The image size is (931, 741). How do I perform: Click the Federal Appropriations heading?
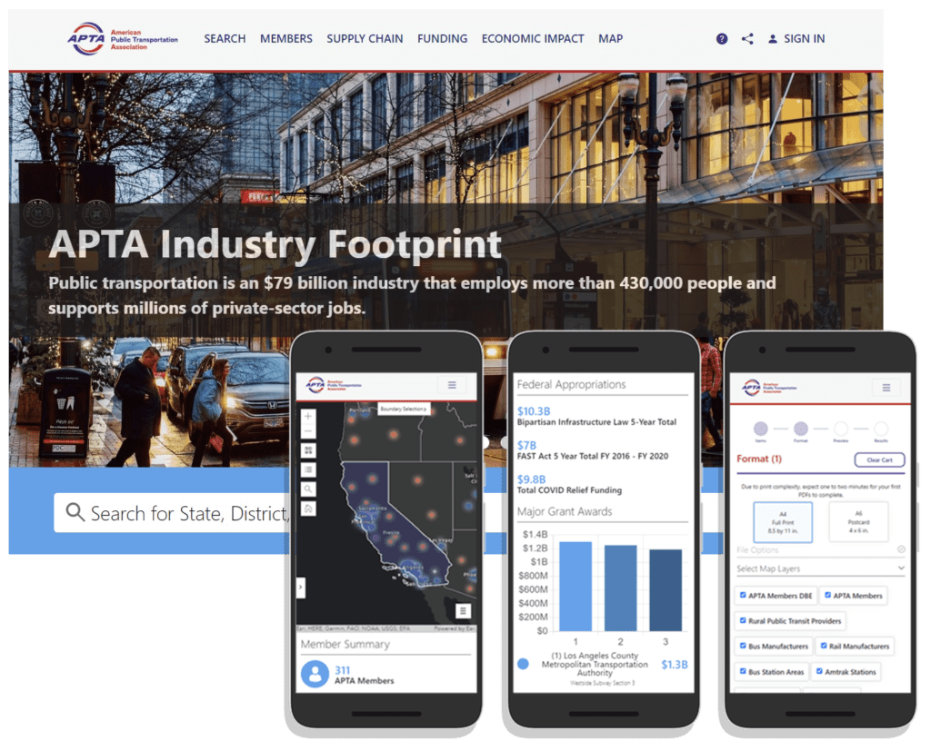(571, 384)
